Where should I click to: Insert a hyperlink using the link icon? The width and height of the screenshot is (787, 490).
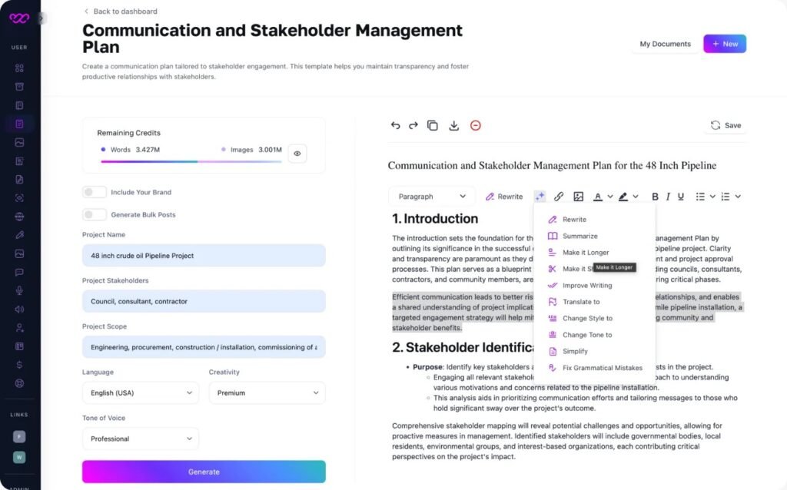(x=559, y=197)
